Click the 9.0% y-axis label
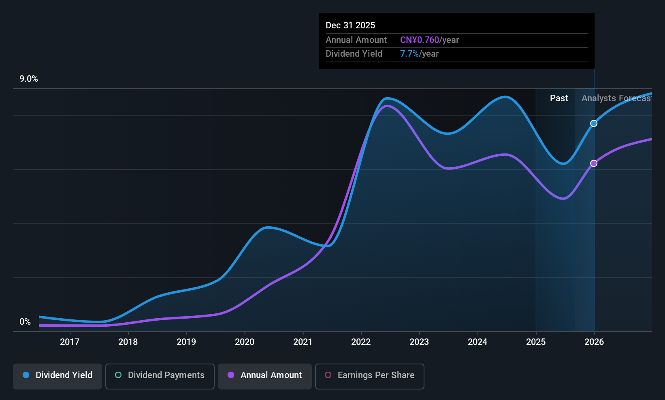Image resolution: width=665 pixels, height=400 pixels. click(x=29, y=79)
